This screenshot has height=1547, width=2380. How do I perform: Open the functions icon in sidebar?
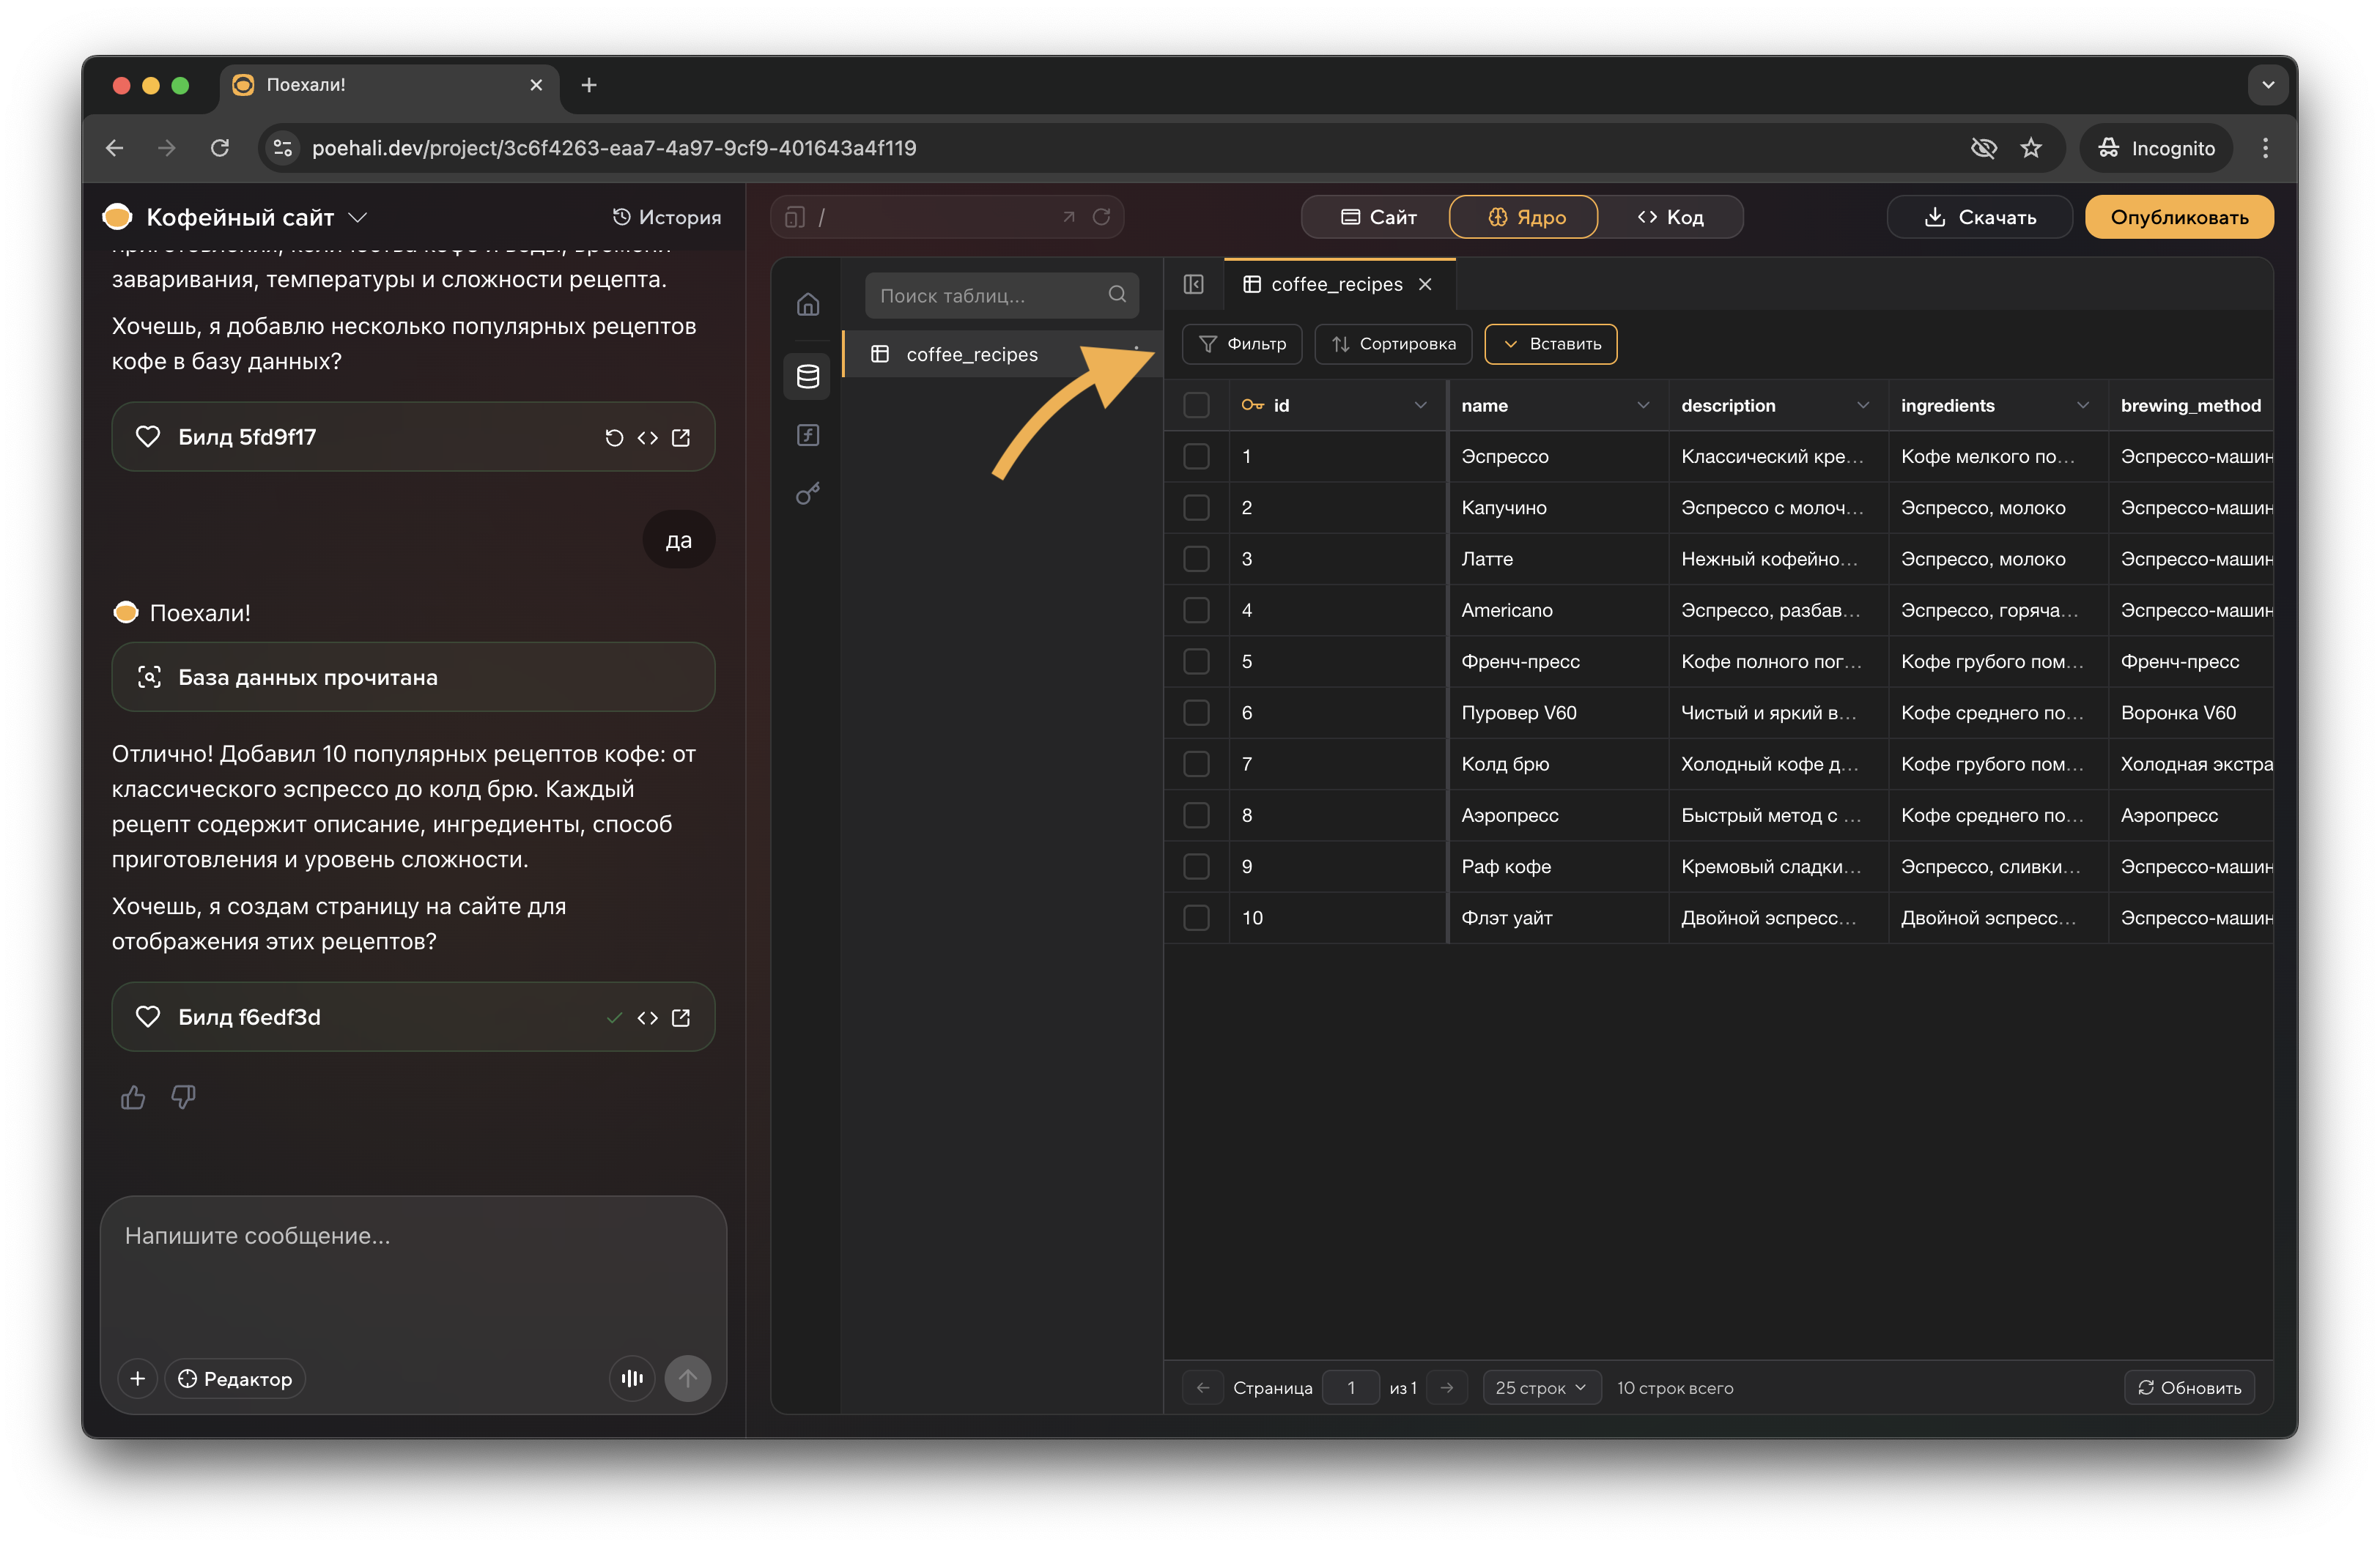tap(807, 434)
